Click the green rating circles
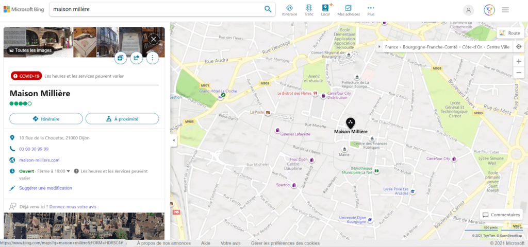Viewport: 528px width, 247px height. (21, 103)
